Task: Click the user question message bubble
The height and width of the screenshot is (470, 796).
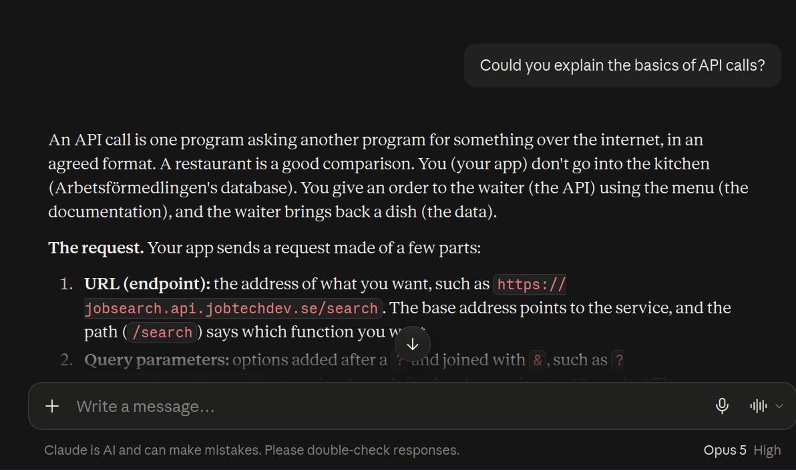Action: pyautogui.click(x=622, y=65)
